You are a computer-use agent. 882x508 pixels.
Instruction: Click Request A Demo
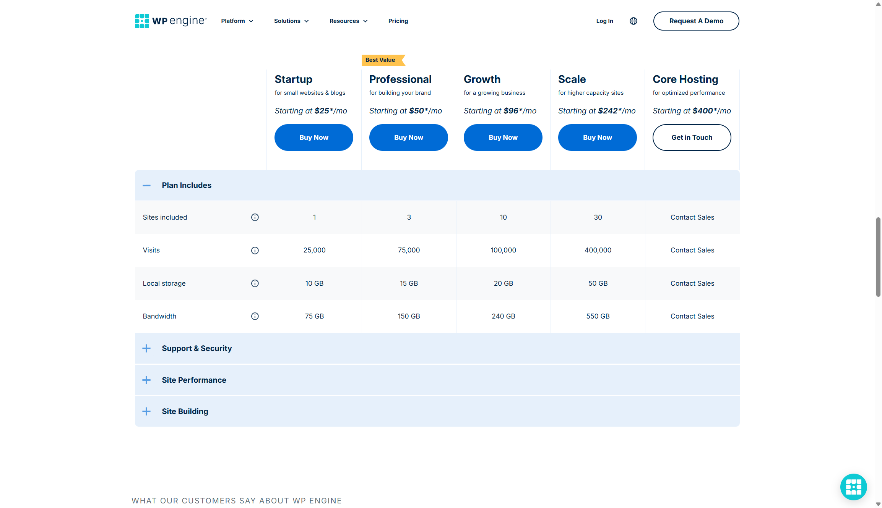696,21
